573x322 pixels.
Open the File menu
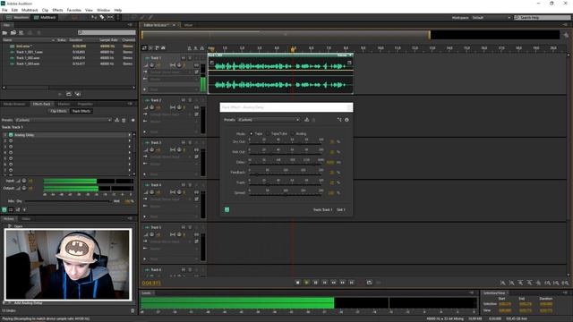click(4, 10)
